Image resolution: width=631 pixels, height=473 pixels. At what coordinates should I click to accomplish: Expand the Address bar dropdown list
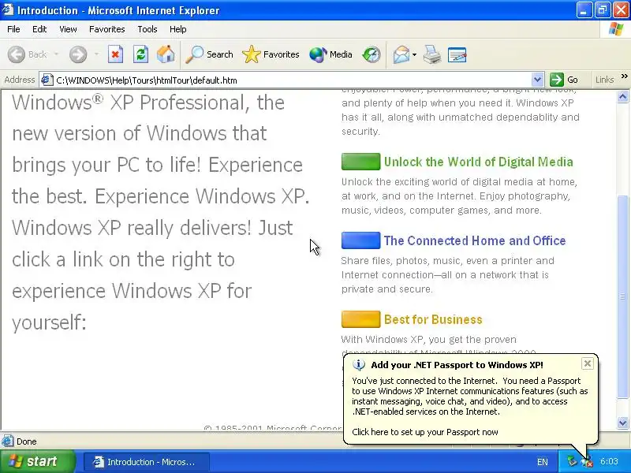(537, 80)
